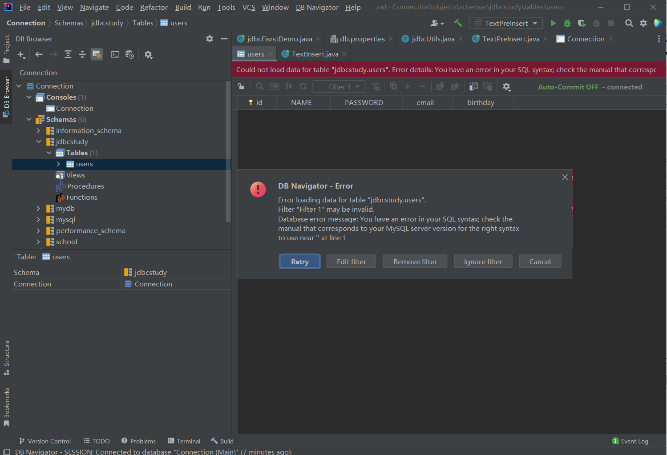This screenshot has height=455, width=667.
Task: Click Ignore filter button
Action: [483, 262]
